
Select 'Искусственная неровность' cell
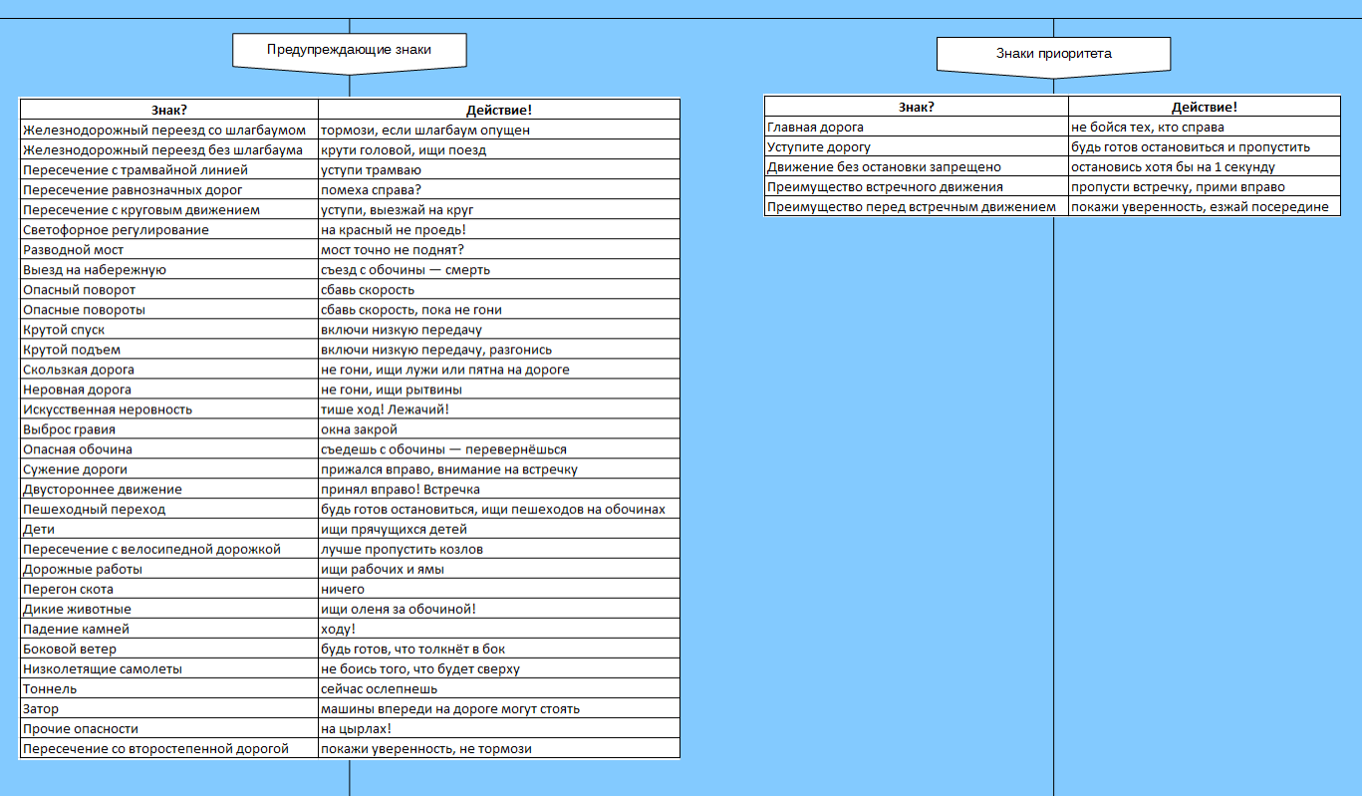point(168,408)
